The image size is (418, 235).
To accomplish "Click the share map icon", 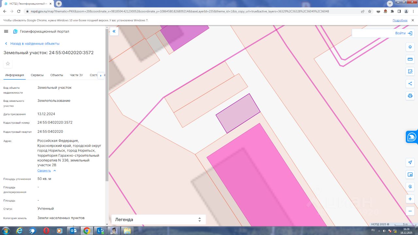I will (410, 84).
